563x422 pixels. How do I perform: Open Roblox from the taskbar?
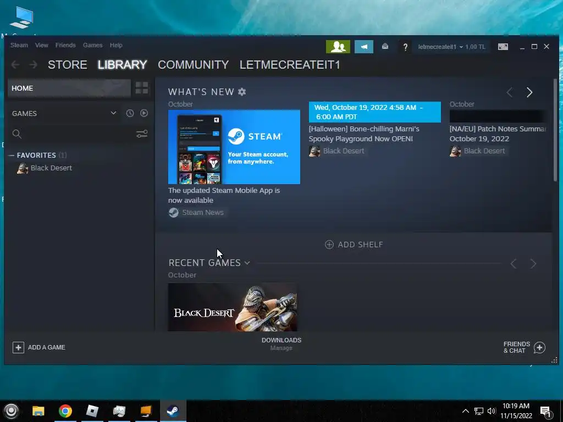click(92, 411)
